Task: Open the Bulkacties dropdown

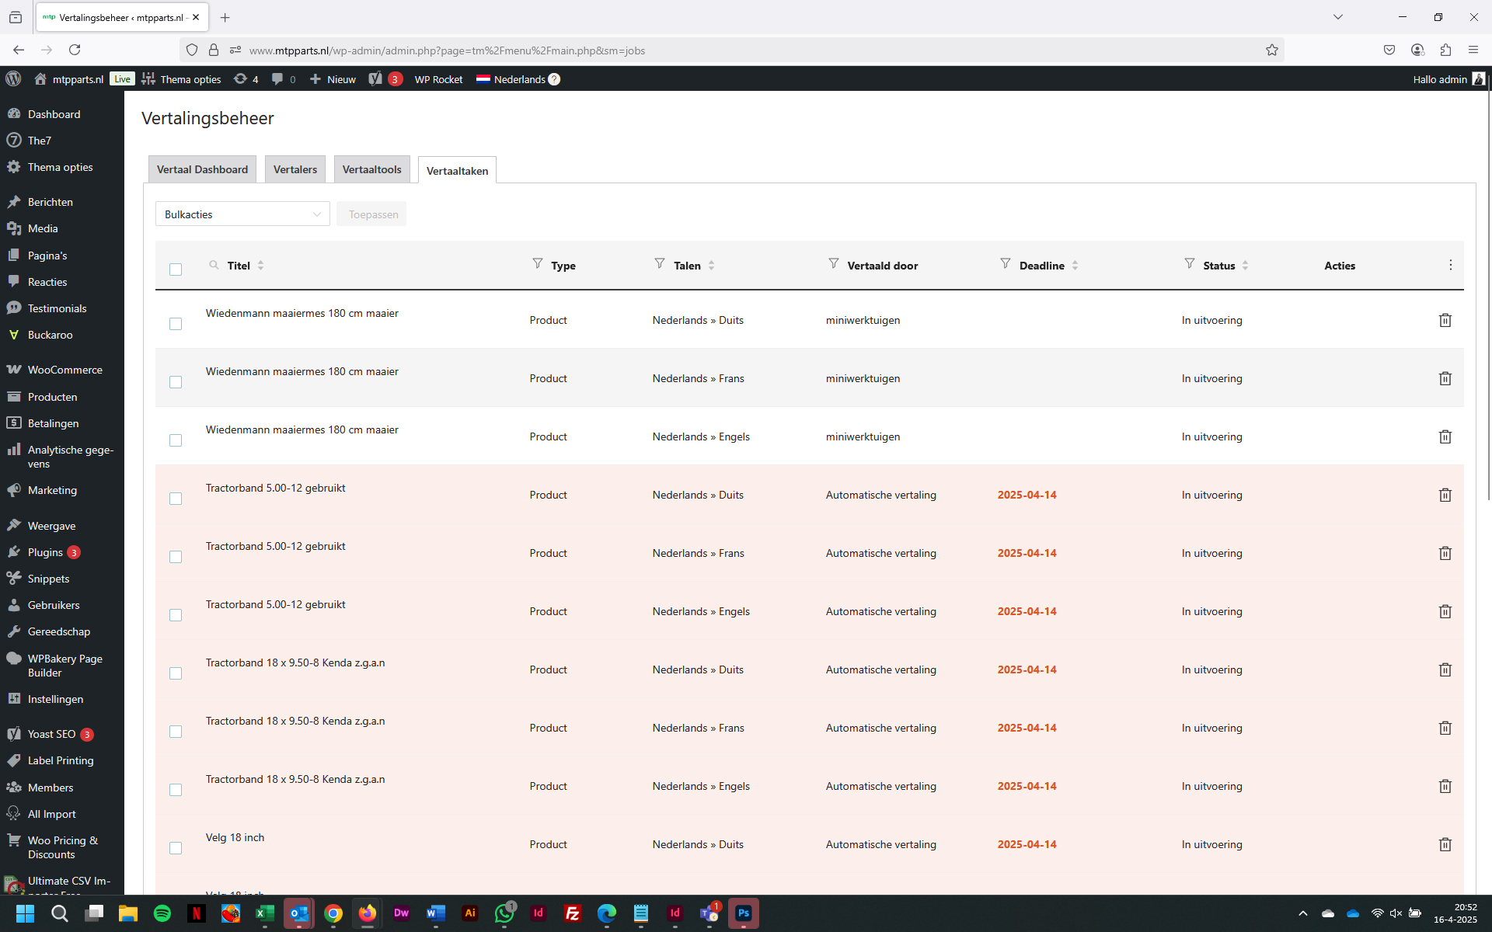Action: point(242,214)
